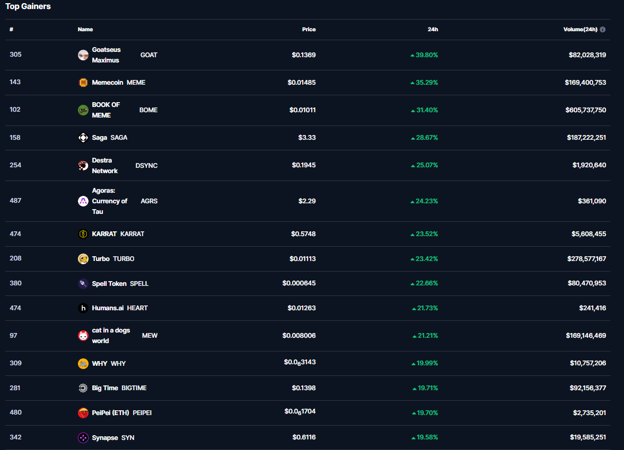Open the Humans.ai coin page
This screenshot has height=450, width=624.
click(x=108, y=308)
